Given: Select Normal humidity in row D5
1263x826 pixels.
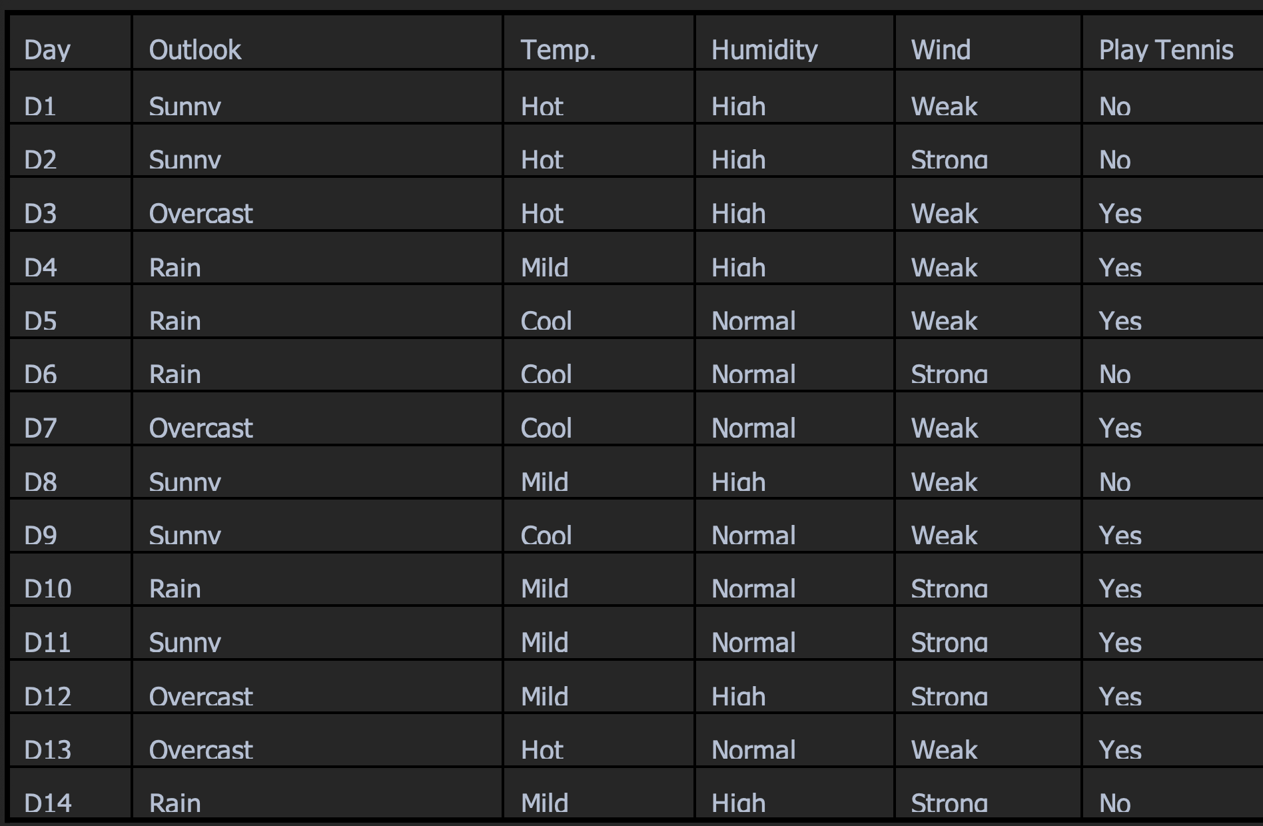Looking at the screenshot, I should tap(753, 321).
